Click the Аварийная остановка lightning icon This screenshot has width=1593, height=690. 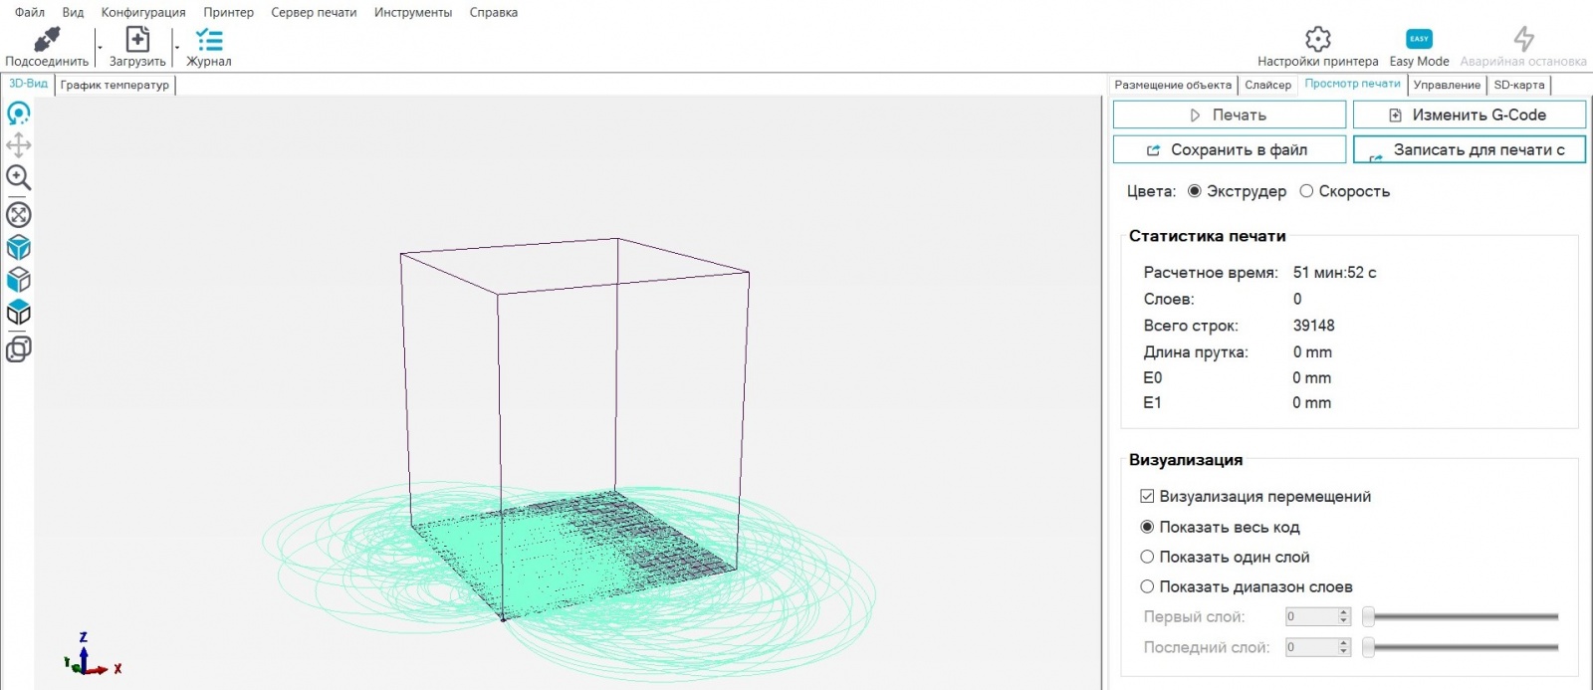tap(1523, 39)
